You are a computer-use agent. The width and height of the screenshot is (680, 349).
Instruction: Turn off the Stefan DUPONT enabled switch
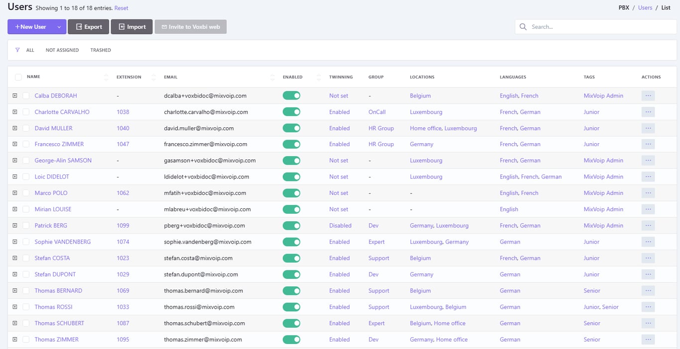coord(291,274)
